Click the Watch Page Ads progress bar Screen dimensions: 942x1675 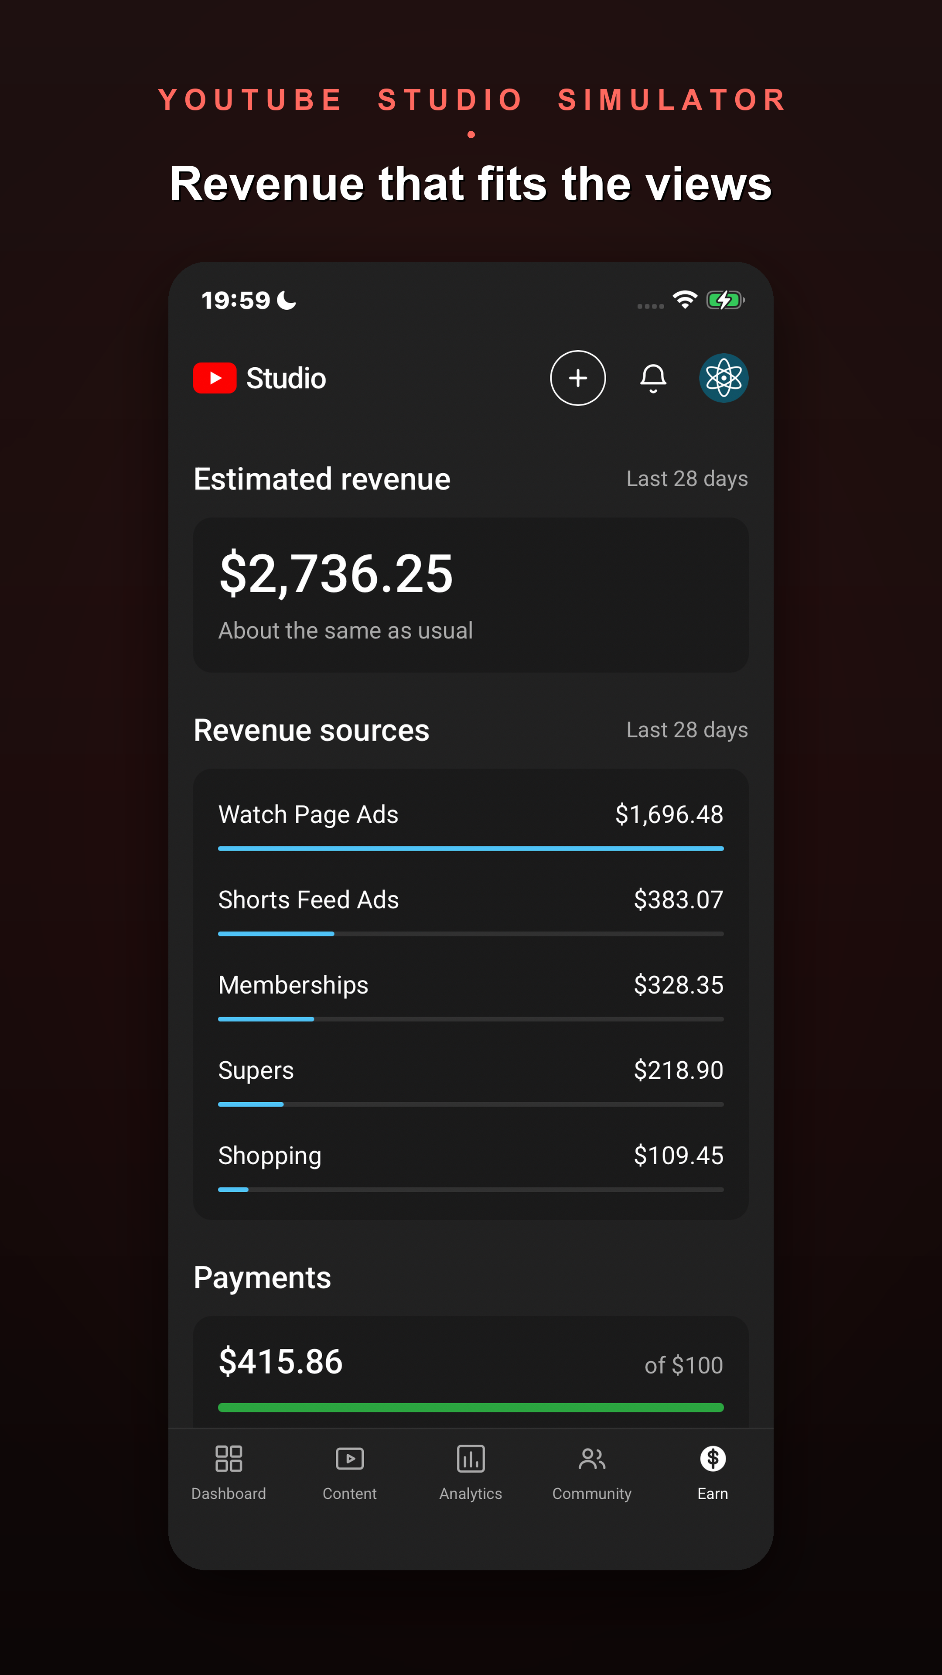coord(471,848)
